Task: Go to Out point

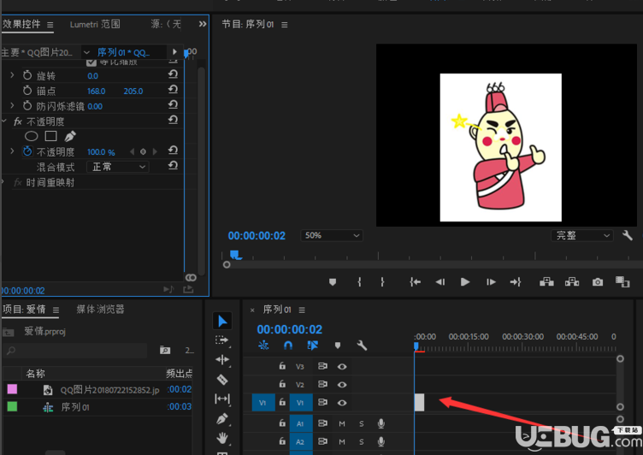Action: click(516, 282)
